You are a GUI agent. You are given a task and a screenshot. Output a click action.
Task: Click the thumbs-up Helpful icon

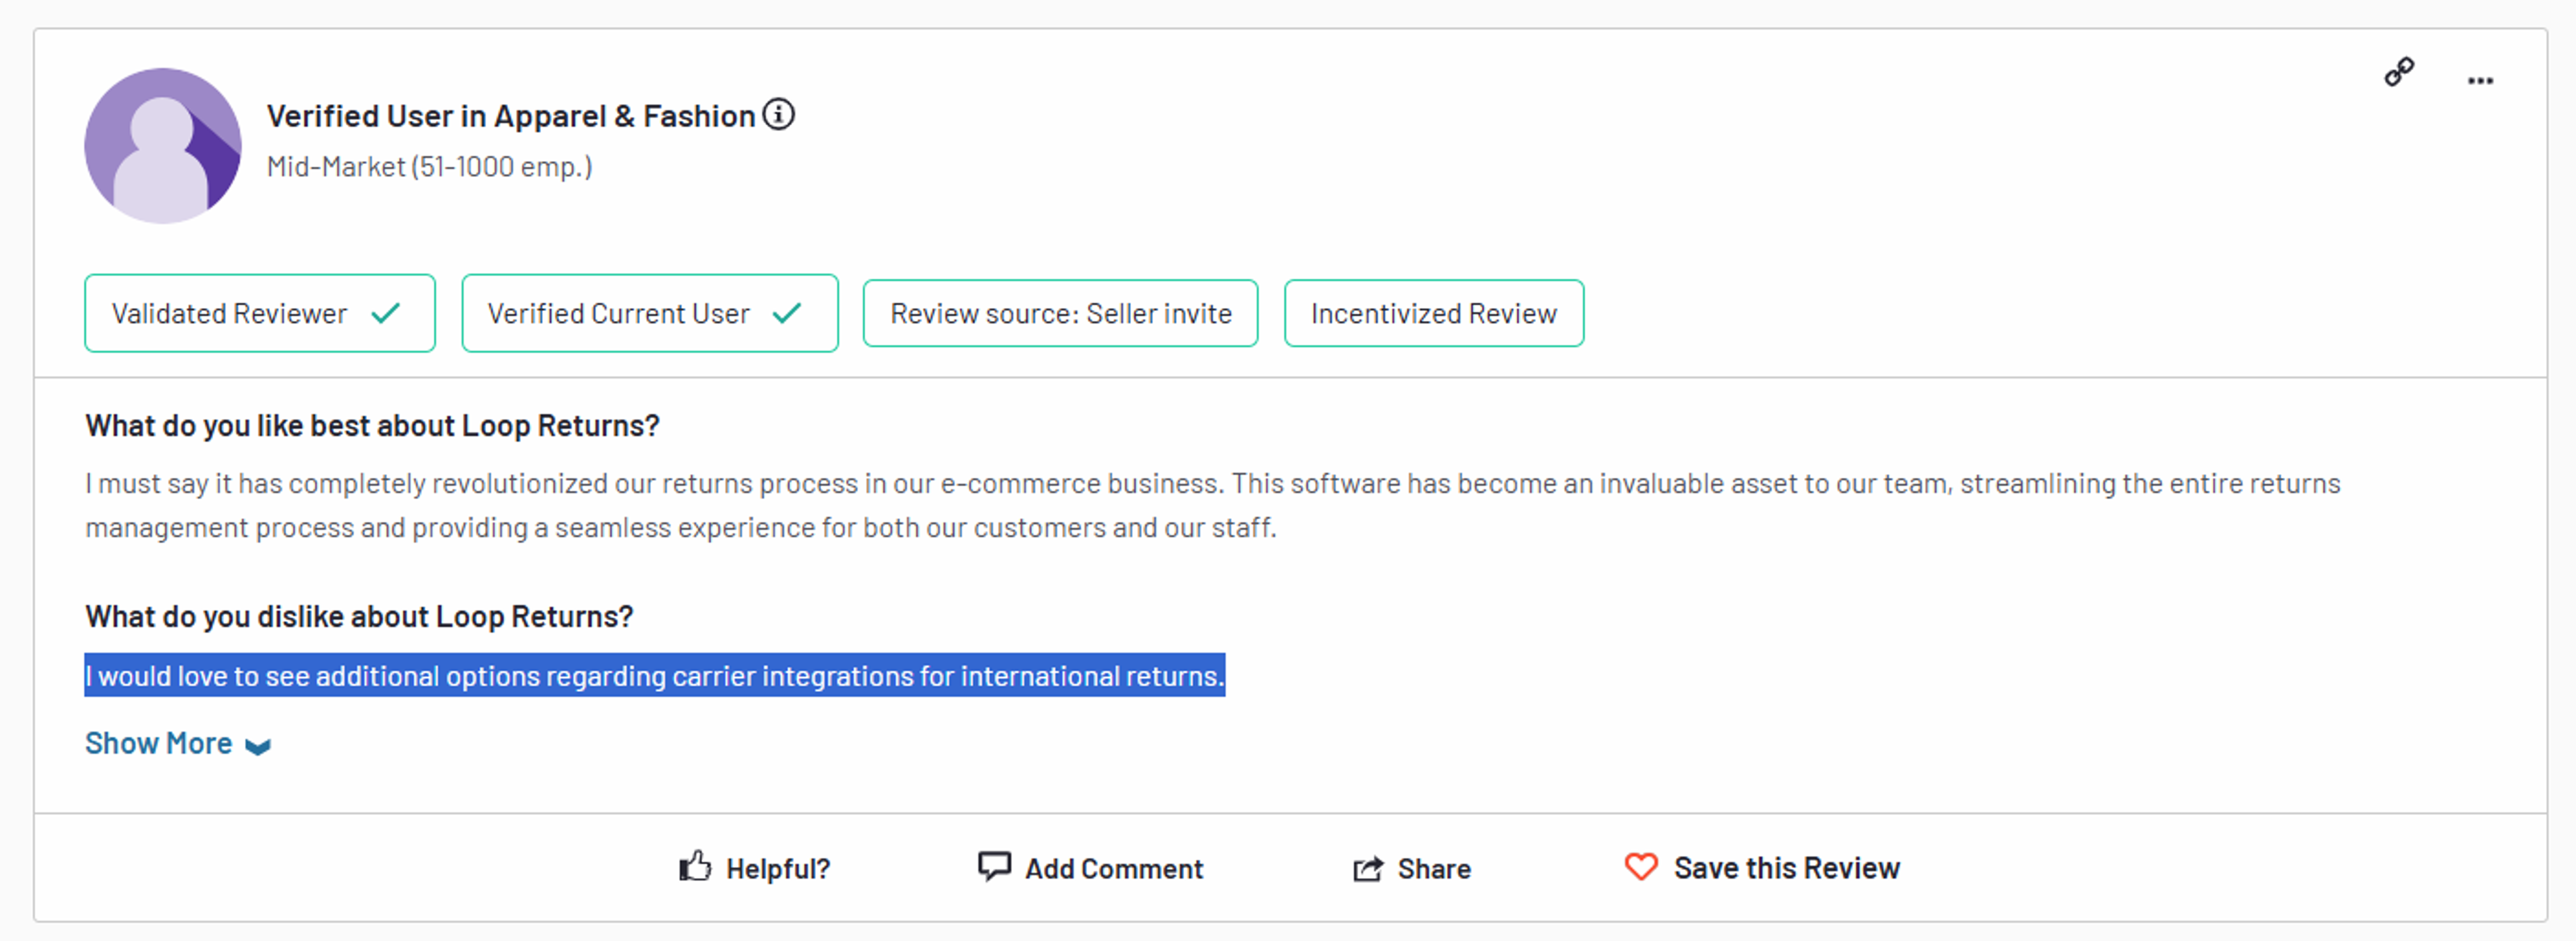pyautogui.click(x=695, y=866)
